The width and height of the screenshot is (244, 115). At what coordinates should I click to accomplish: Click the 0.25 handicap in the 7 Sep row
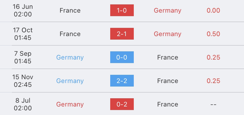click(x=213, y=57)
